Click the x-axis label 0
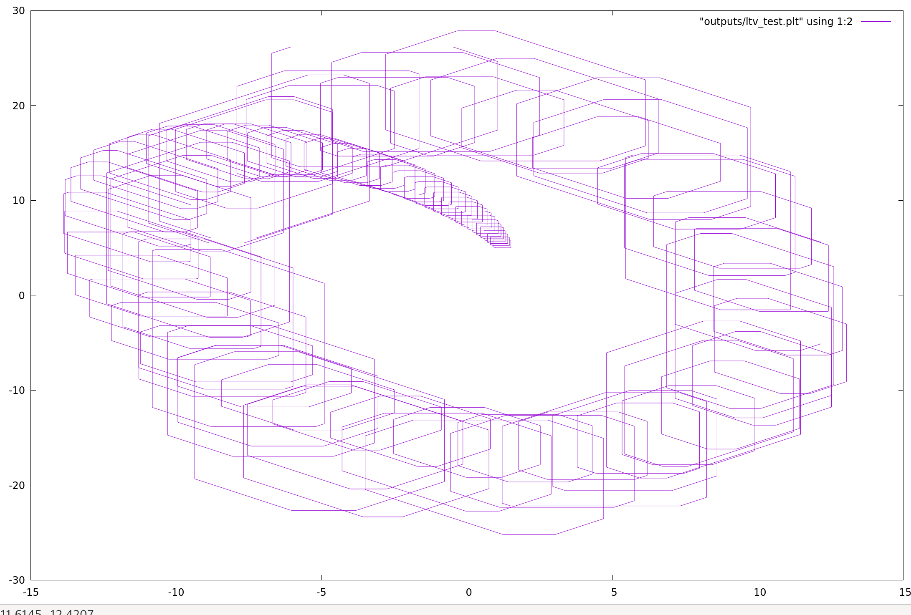This screenshot has height=615, width=911. 468,592
